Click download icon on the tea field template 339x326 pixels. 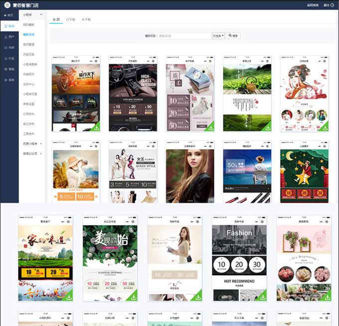pyautogui.click(x=268, y=128)
